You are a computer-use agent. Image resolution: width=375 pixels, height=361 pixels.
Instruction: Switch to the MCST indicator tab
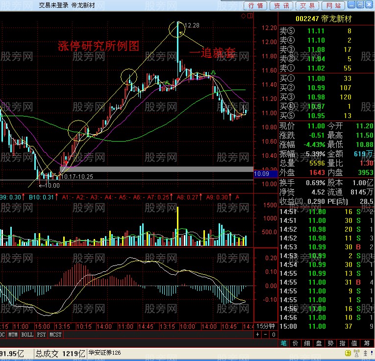(x=55, y=335)
